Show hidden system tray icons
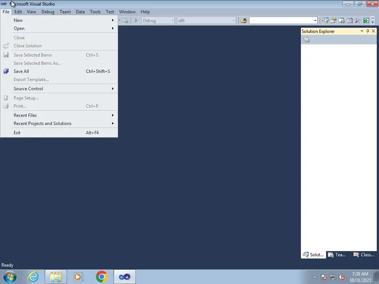The width and height of the screenshot is (379, 284). click(315, 277)
